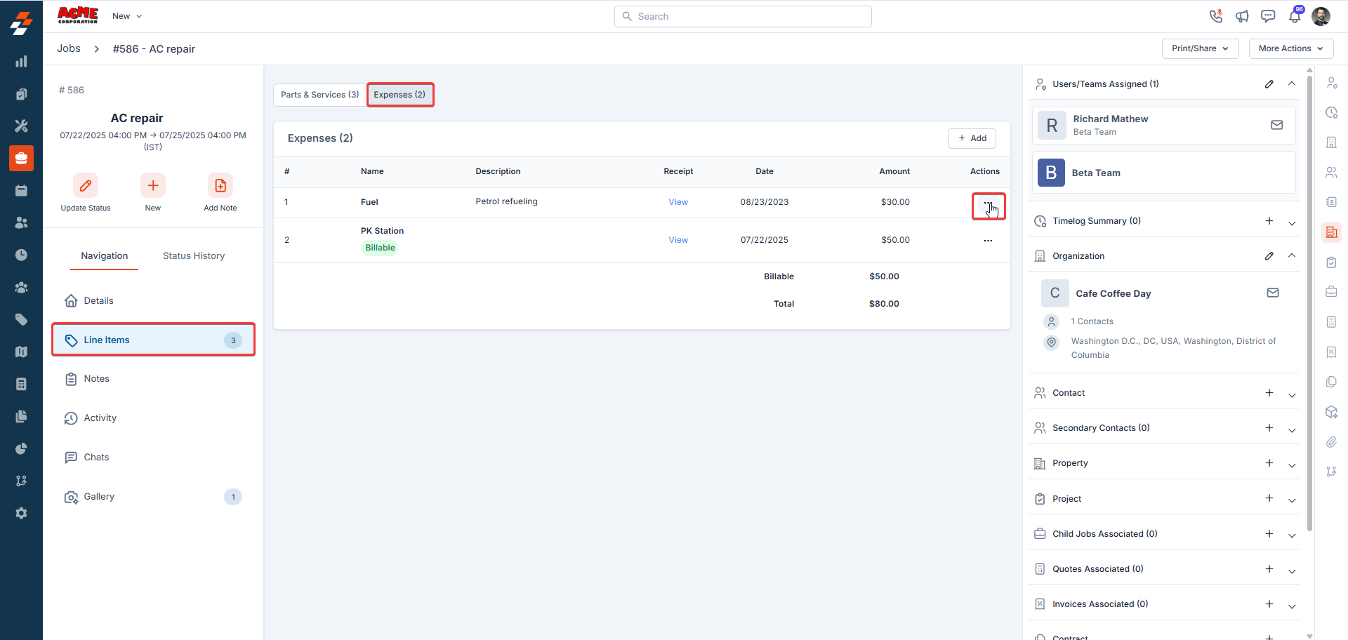The image size is (1348, 640).
Task: Expand the Secondary Contacts section
Action: click(x=1292, y=430)
